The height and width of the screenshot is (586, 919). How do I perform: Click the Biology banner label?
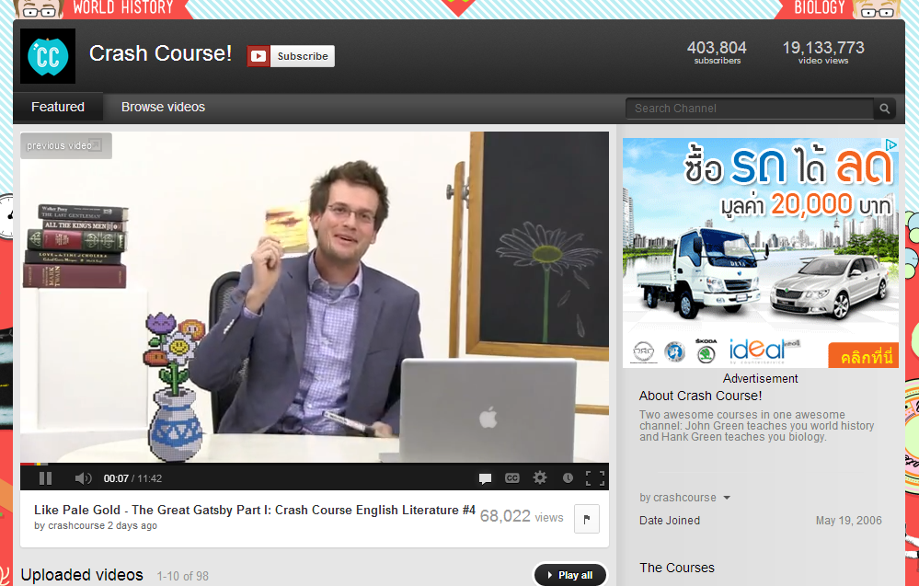pos(819,7)
